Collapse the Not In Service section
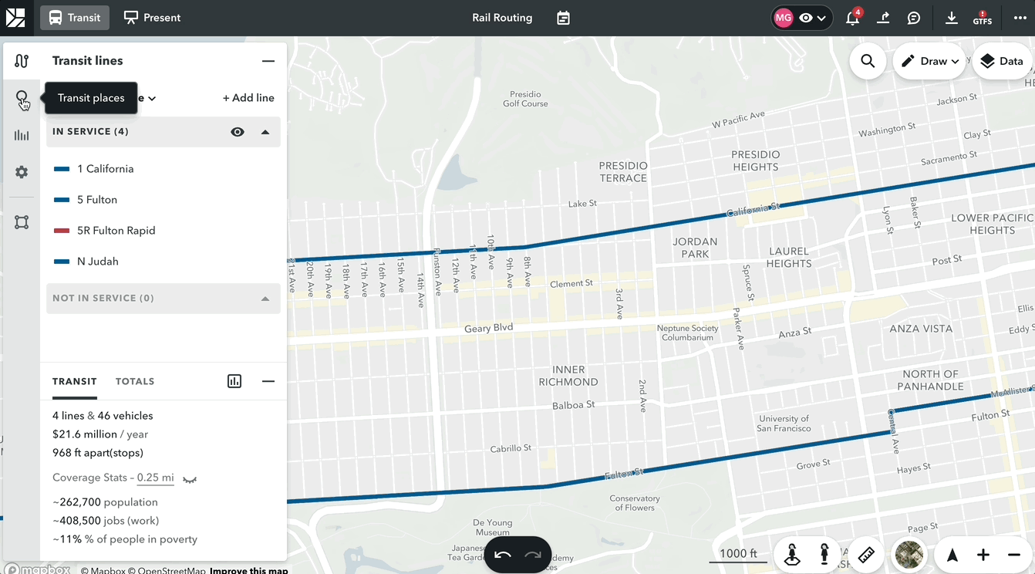Screen dimensions: 1035x574 [265, 299]
